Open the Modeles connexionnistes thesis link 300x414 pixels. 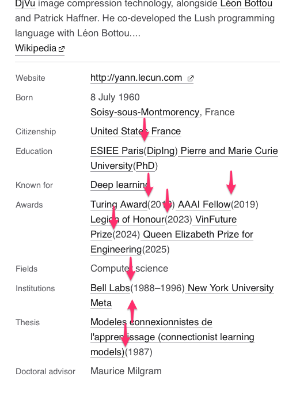[151, 322]
